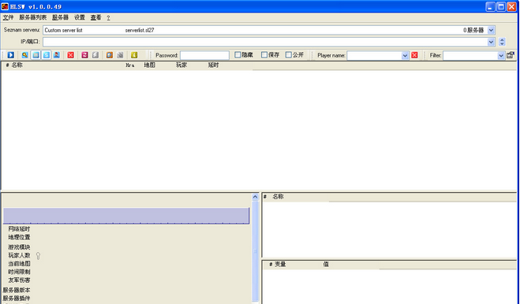Click scroll-up arrow of info panel scrollbar
520x304 pixels.
(255, 197)
